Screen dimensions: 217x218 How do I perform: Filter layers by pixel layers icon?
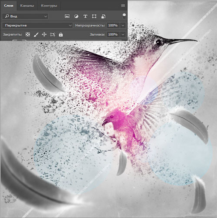[67, 16]
